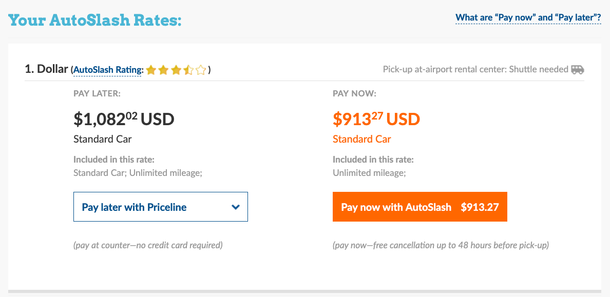Click the $1,082.02 USD pay later price
Viewport: 610px width, 297px height.
click(124, 120)
